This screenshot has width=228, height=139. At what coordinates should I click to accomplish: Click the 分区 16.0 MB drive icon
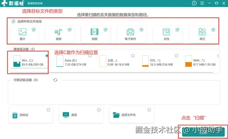pyautogui.click(x=103, y=61)
